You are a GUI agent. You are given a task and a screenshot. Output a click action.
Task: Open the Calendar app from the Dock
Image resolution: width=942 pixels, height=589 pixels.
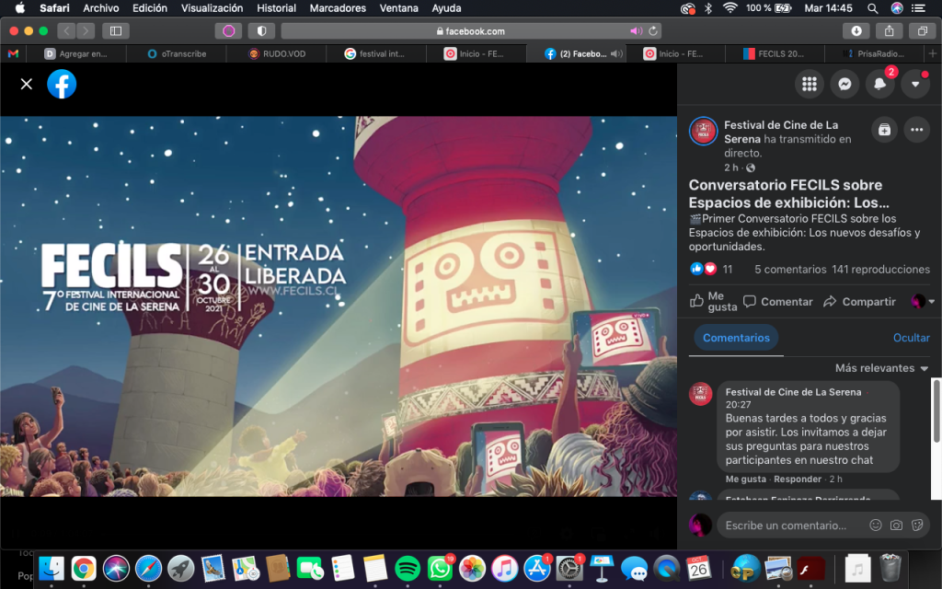click(x=699, y=568)
